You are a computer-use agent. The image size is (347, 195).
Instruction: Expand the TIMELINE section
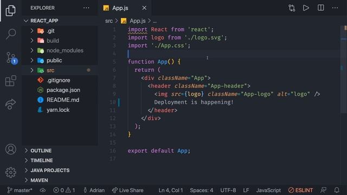tap(60, 160)
